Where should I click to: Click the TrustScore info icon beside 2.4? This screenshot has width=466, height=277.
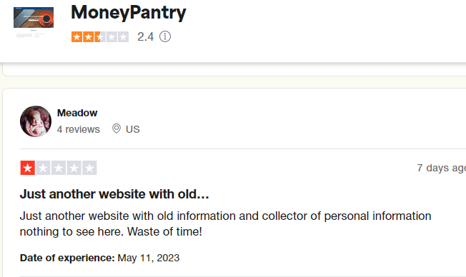tap(165, 37)
